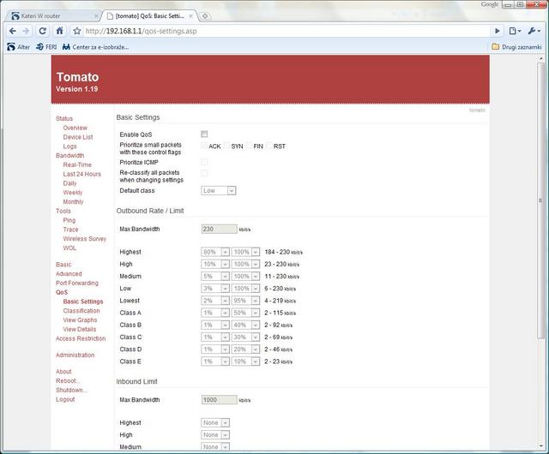The width and height of the screenshot is (549, 454).
Task: Open the Status menu section
Action: click(x=64, y=118)
